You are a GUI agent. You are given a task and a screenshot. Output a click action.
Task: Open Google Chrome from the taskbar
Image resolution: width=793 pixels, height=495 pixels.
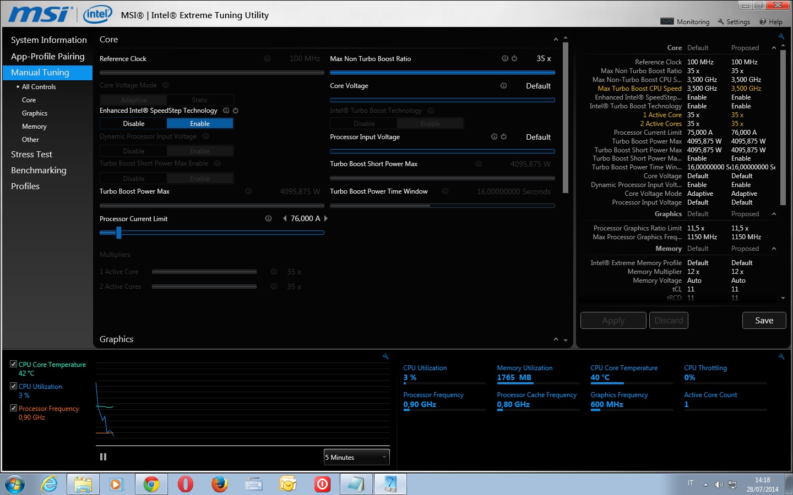click(x=151, y=484)
